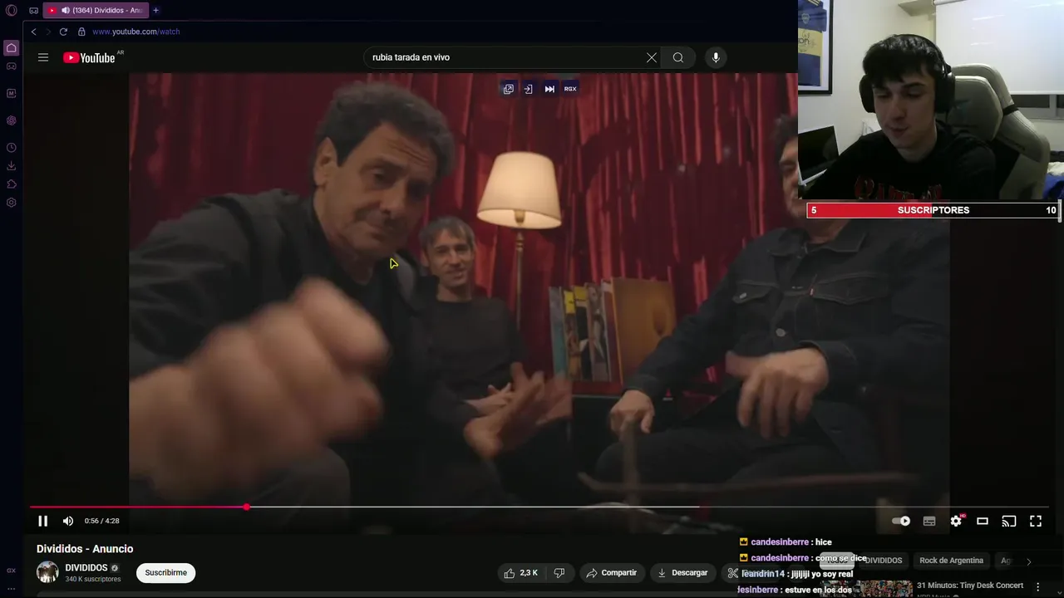
Task: Open browser Settings gear in the sidebar
Action: (12, 203)
